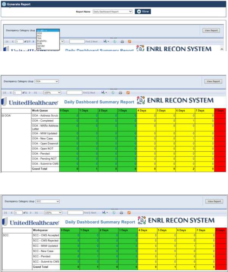The image size is (228, 272).
Task: Click the 'OOA - New Case' row label
Action: tap(42, 139)
